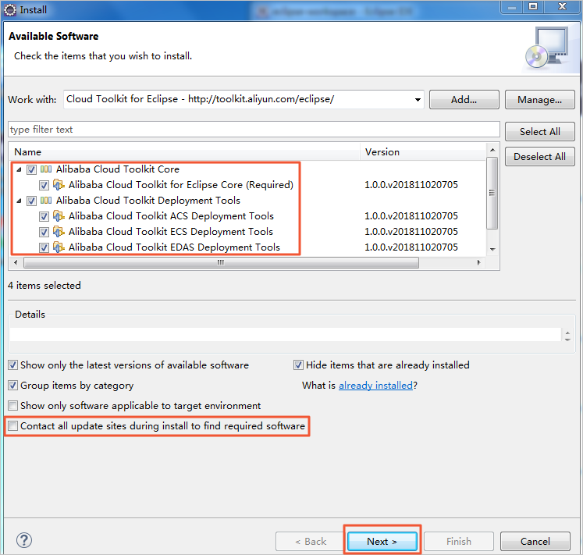The width and height of the screenshot is (583, 555).
Task: Collapse the Alibaba Cloud Toolkit Deployment Tools node
Action: click(19, 201)
